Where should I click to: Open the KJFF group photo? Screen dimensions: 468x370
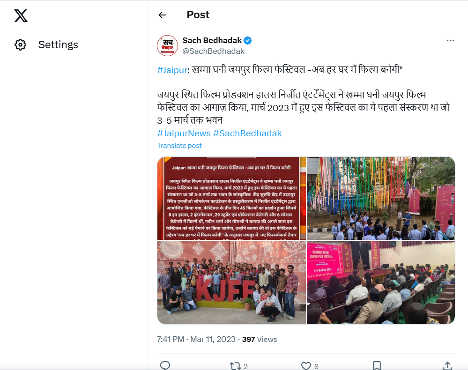[x=231, y=282]
